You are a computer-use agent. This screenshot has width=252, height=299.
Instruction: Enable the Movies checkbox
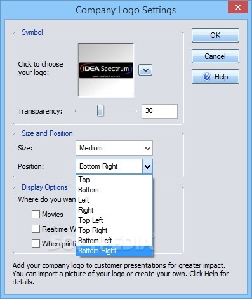tap(36, 214)
